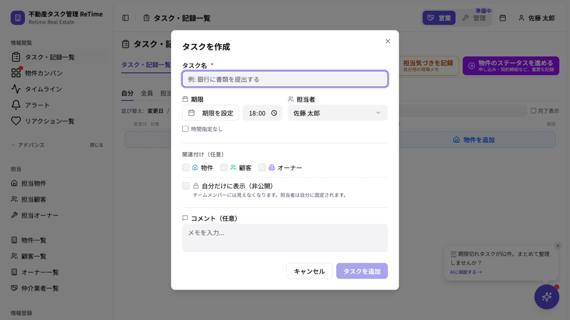Click the 担当顧客 people icon
Viewport: 570px width, 320px height.
[x=14, y=199]
